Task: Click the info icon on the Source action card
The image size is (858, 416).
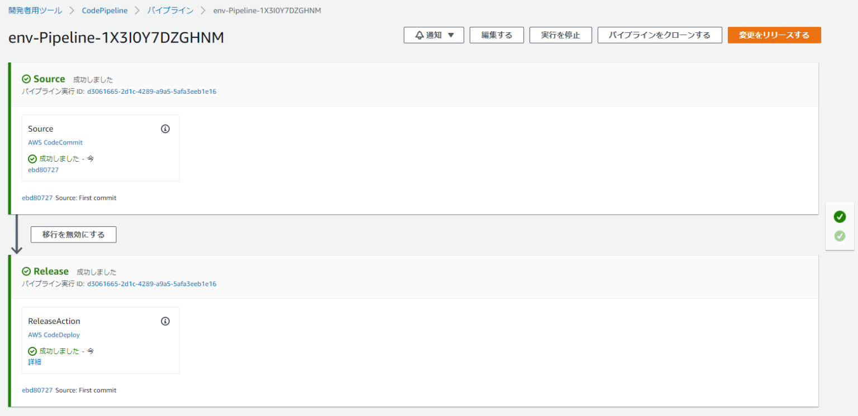Action: 165,128
